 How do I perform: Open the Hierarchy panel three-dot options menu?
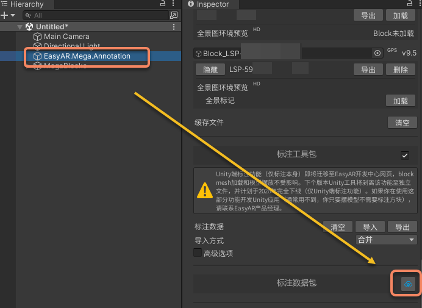pyautogui.click(x=174, y=4)
